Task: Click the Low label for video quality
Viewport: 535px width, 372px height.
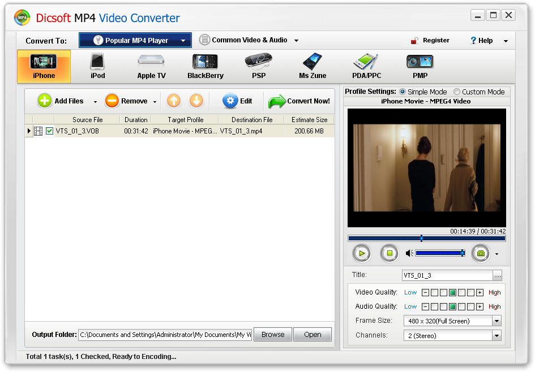Action: tap(410, 293)
